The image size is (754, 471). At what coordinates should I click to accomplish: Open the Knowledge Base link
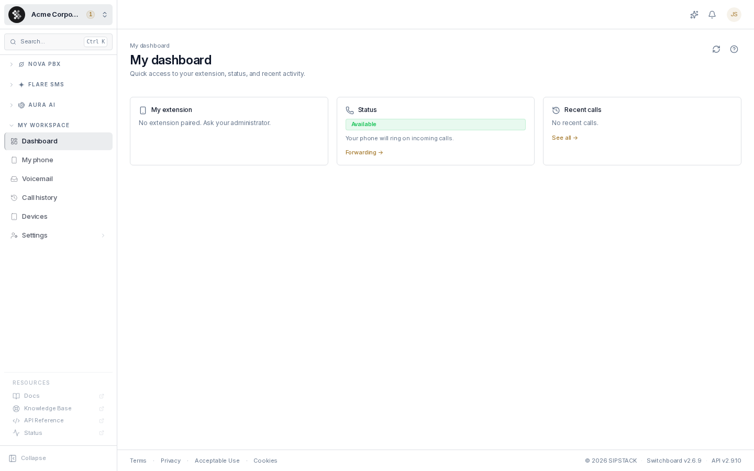tap(59, 409)
